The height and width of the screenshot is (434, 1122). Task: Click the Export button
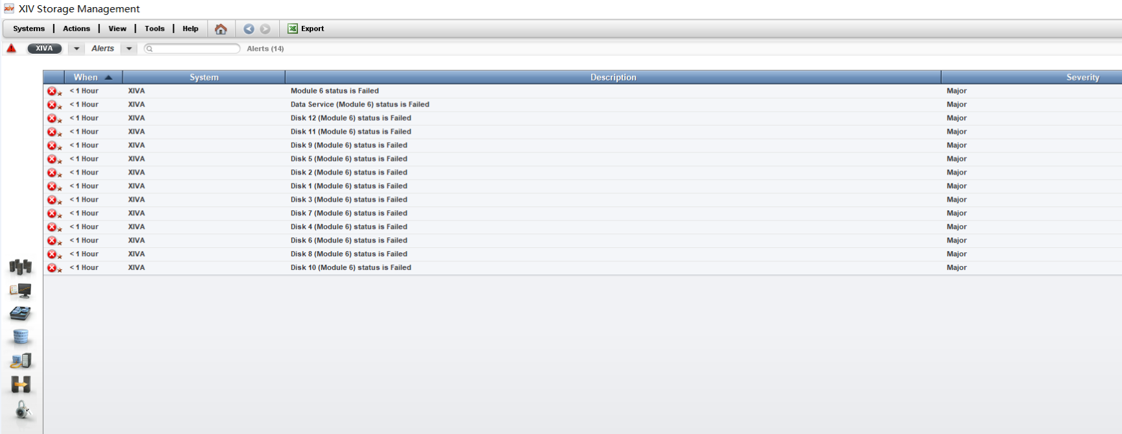306,29
